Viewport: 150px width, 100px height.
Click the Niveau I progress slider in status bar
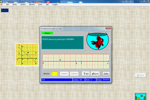pos(106,80)
